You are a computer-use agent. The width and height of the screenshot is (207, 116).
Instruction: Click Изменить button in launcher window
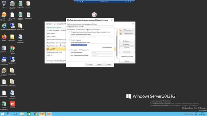click(127, 44)
